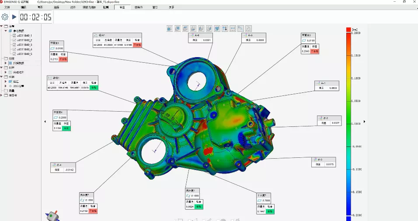Click the left panel arrow at the viewport edge
The height and width of the screenshot is (221, 418).
45,122
